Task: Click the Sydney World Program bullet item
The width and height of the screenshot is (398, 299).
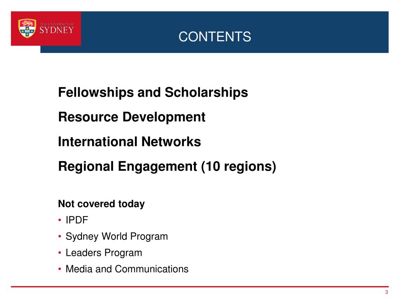Action: [x=117, y=236]
